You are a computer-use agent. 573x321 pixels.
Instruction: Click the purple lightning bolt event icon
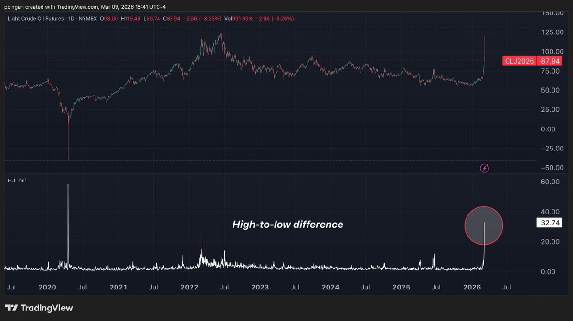484,168
